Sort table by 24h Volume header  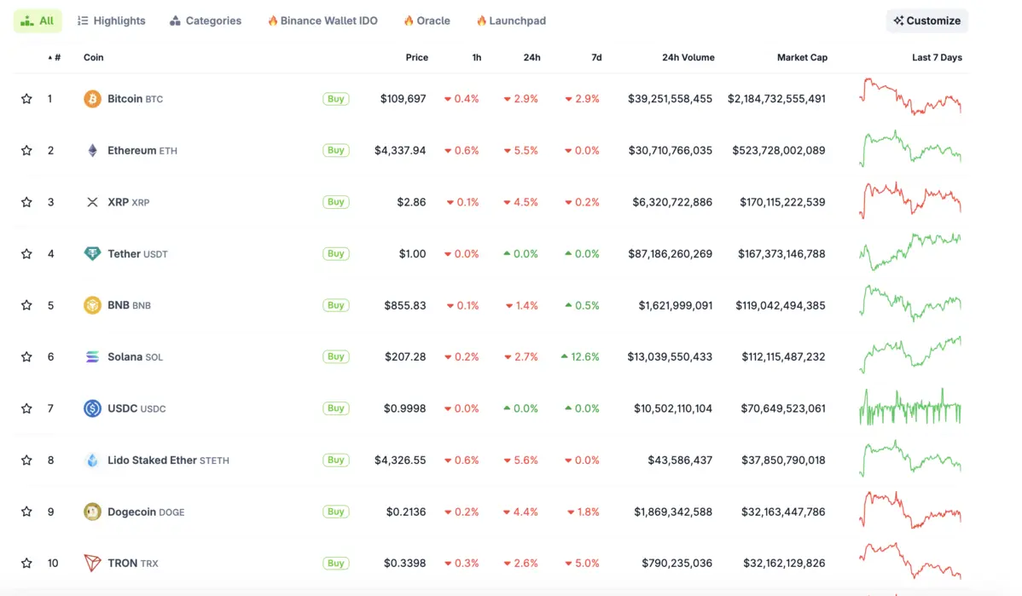tap(688, 58)
